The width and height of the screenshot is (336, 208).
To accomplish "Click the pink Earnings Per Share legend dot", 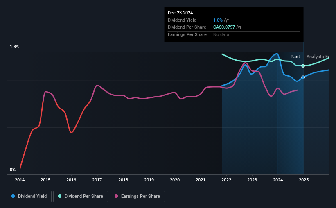I will click(x=116, y=196).
